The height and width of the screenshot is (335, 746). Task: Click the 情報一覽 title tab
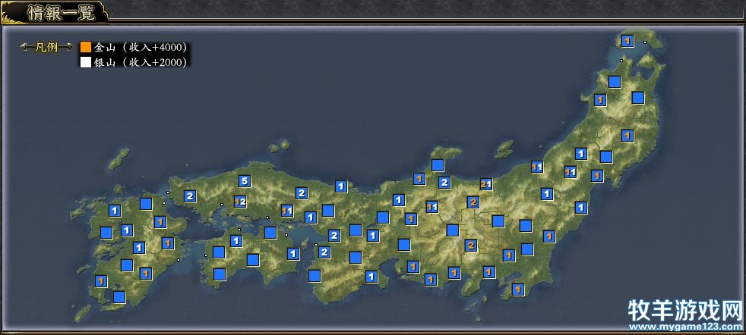click(x=53, y=11)
